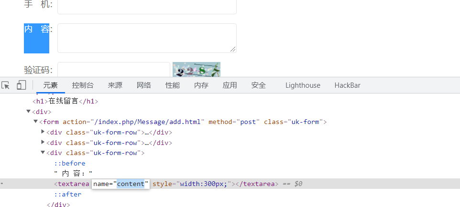This screenshot has width=460, height=207.
Task: Switch to the 控制台 tab
Action: point(83,85)
